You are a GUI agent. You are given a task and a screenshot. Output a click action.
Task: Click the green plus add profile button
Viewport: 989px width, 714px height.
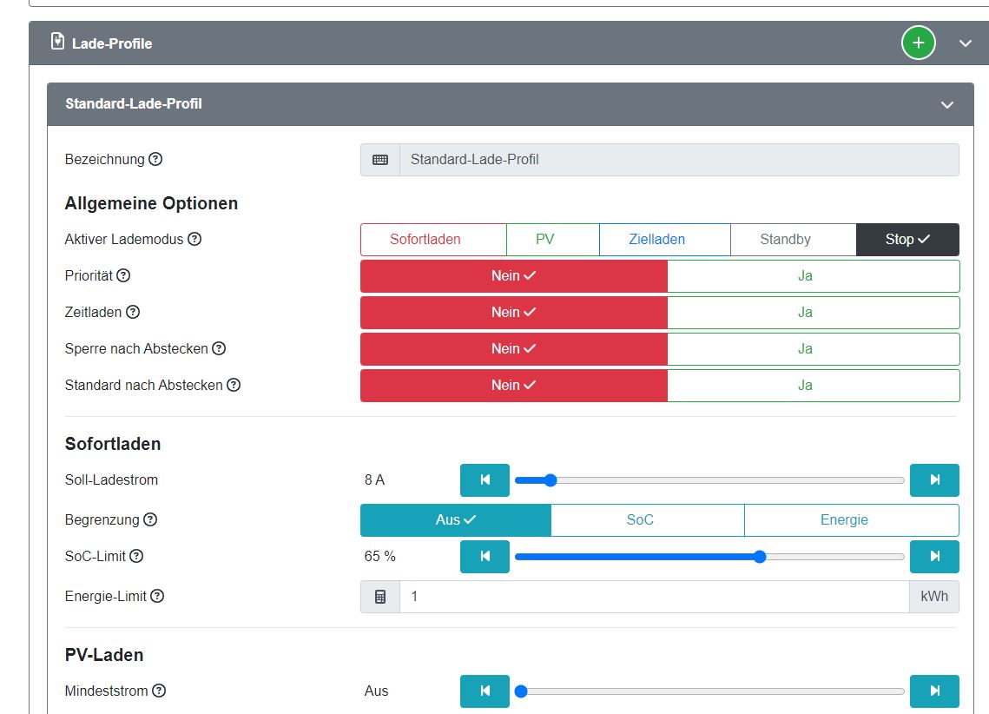pos(918,43)
